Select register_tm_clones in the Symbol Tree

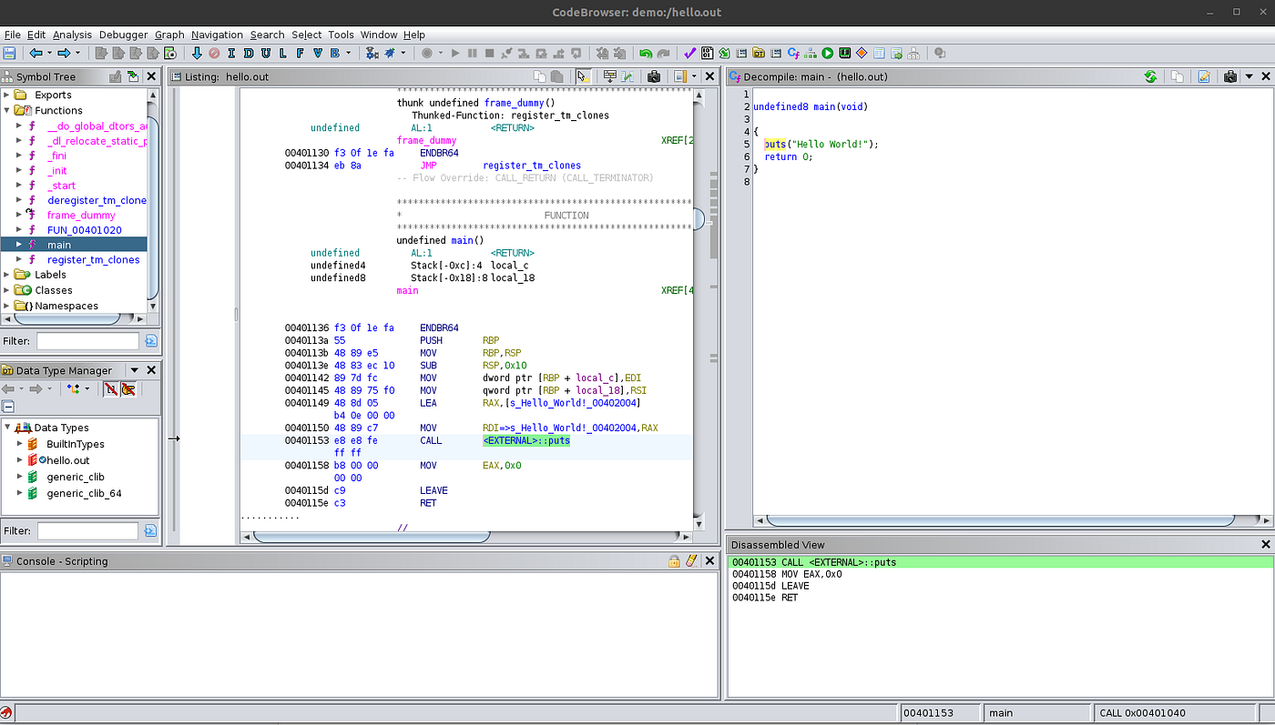93,260
